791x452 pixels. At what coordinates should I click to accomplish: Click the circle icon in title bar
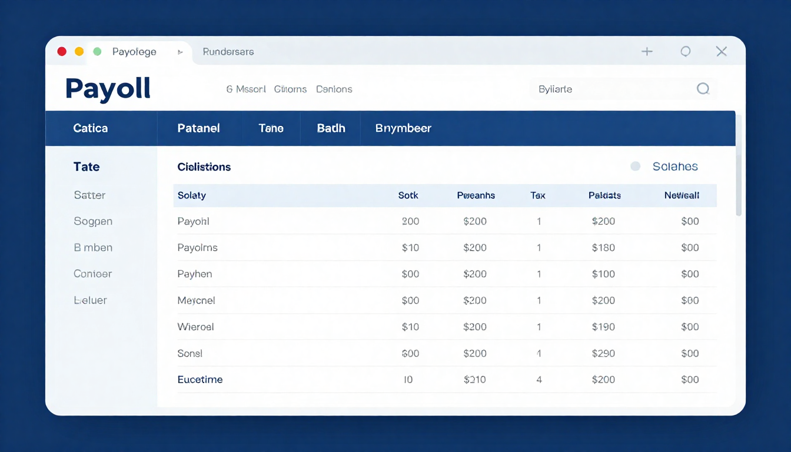tap(685, 52)
